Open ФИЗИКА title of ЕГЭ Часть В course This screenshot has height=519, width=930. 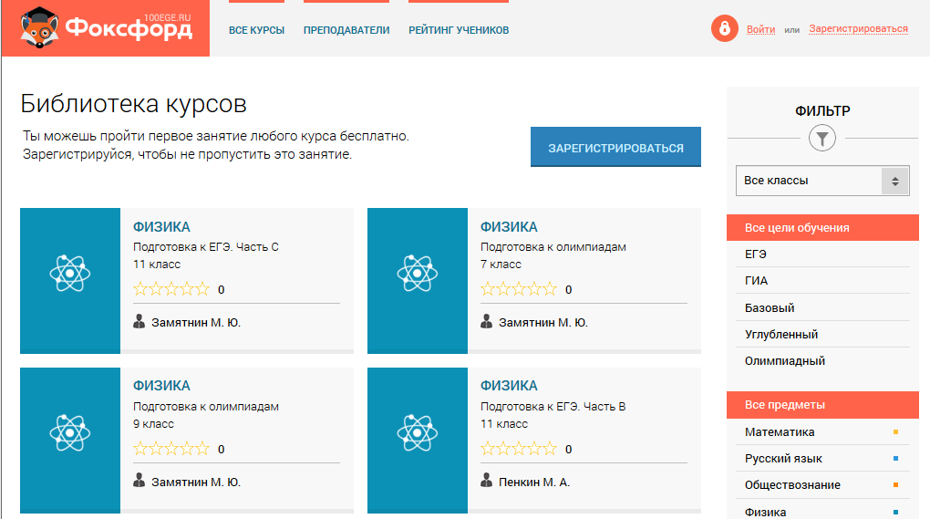coord(509,386)
